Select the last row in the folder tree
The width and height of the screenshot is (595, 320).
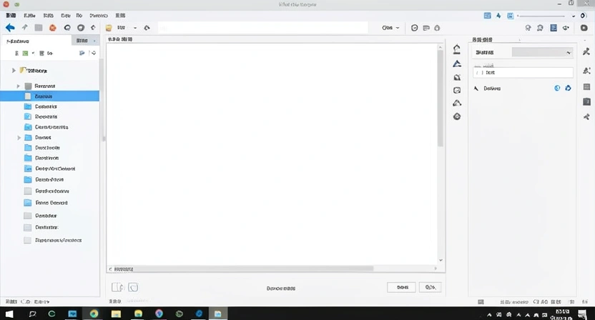click(53, 240)
